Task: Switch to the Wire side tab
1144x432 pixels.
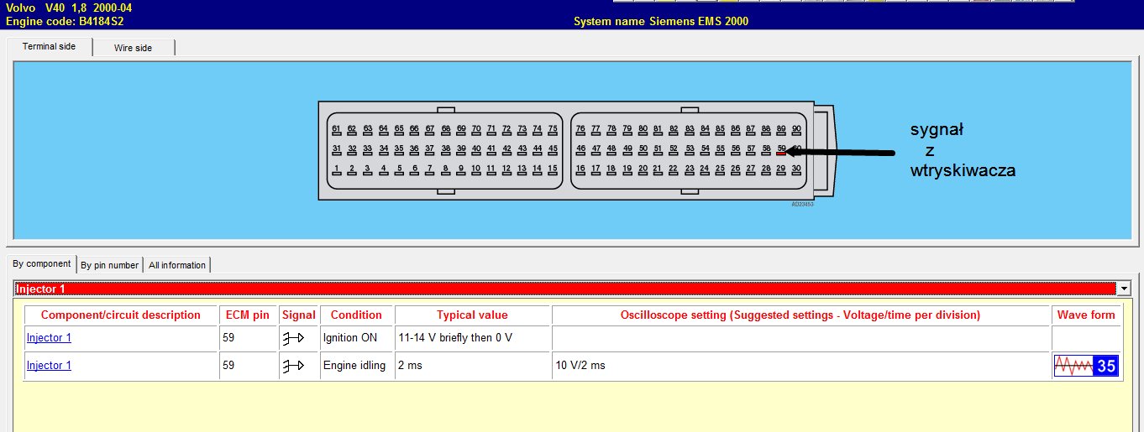Action: tap(133, 48)
